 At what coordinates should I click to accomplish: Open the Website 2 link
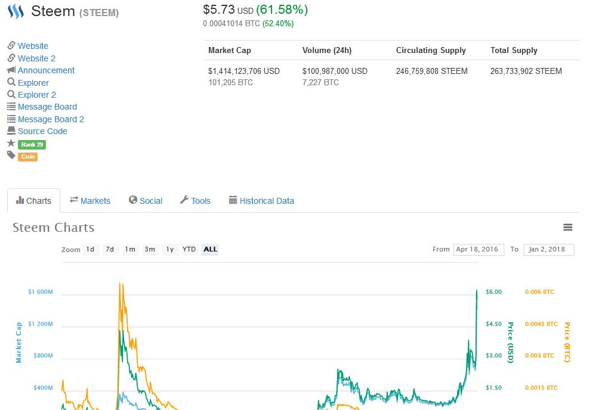click(x=36, y=58)
